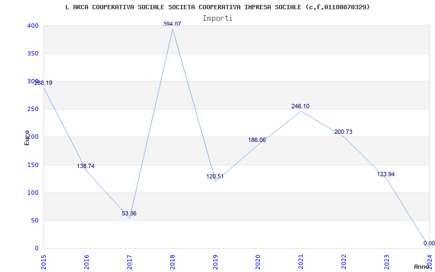
Task: Click the Importi subtitle
Action: (217, 18)
